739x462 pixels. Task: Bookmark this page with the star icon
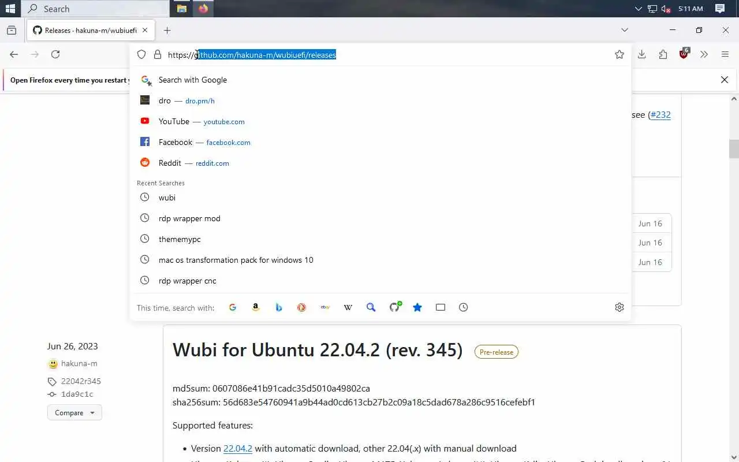coord(619,54)
